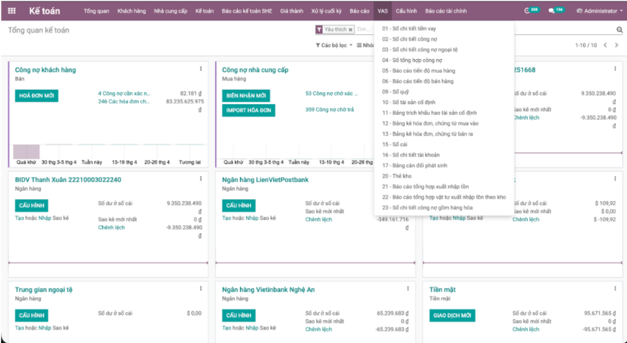The image size is (627, 343).
Task: Click the IMPORT HÓA ĐƠN button
Action: click(x=249, y=111)
